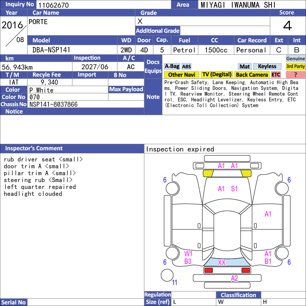This screenshot has height=306, width=306.
Task: Select the Genuine legend label
Action: (295, 59)
